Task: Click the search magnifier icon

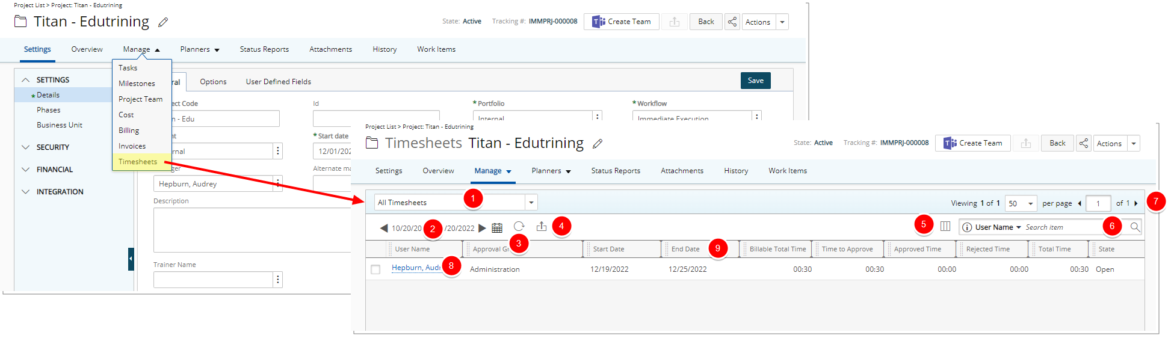Action: pyautogui.click(x=1135, y=227)
